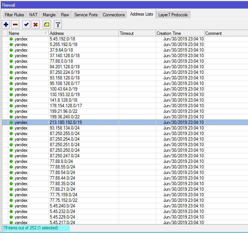Click the Creation Time column header

click(180, 33)
